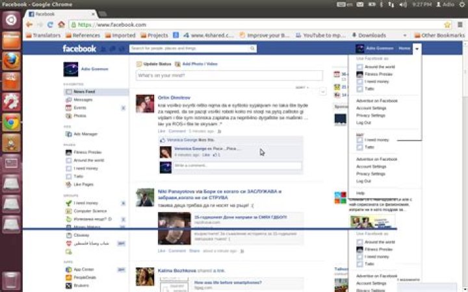This screenshot has width=468, height=292.
Task: Open the Projects bookmark folder
Action: 154,35
